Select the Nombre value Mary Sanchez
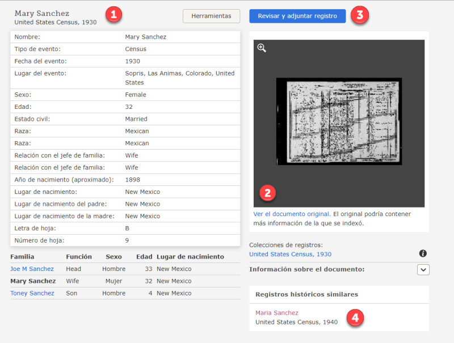 point(146,37)
